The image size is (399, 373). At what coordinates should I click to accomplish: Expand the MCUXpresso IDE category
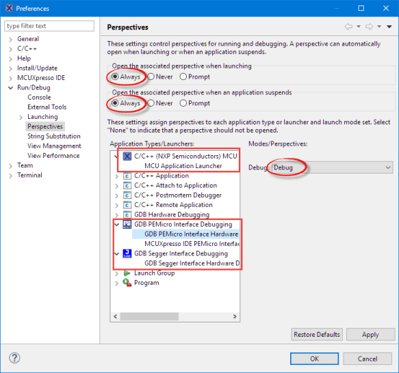(10, 79)
